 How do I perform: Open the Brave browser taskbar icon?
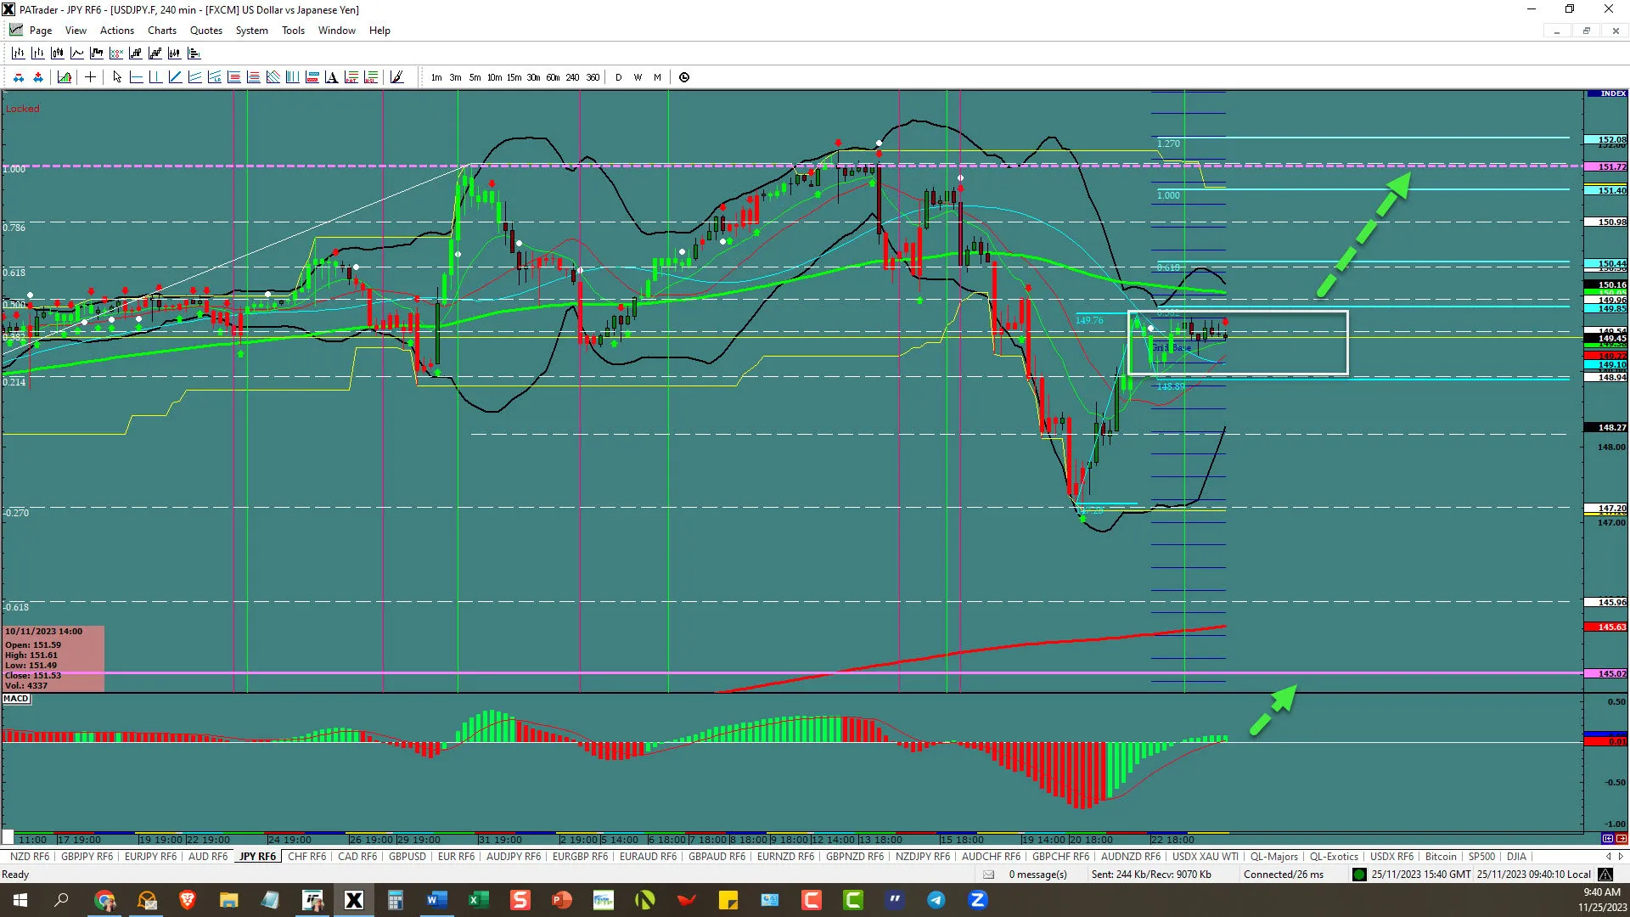pyautogui.click(x=188, y=900)
